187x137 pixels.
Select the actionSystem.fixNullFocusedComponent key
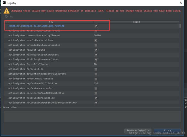(x=33, y=55)
